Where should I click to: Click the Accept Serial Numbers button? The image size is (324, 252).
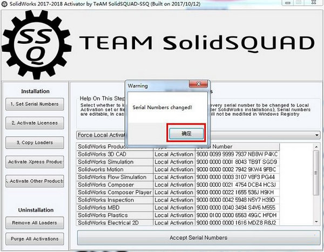[199, 238]
